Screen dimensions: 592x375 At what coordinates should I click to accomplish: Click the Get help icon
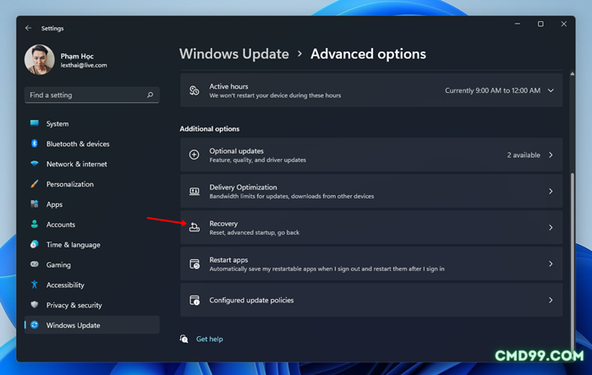[184, 339]
